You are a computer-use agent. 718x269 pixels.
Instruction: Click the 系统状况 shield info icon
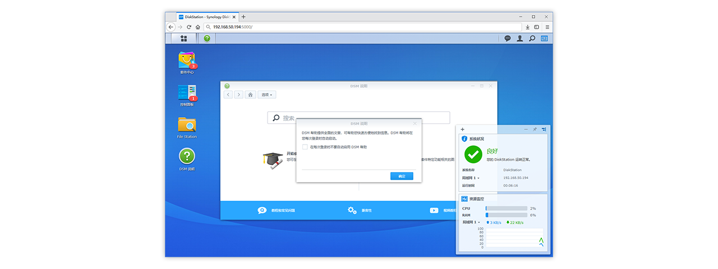click(464, 138)
